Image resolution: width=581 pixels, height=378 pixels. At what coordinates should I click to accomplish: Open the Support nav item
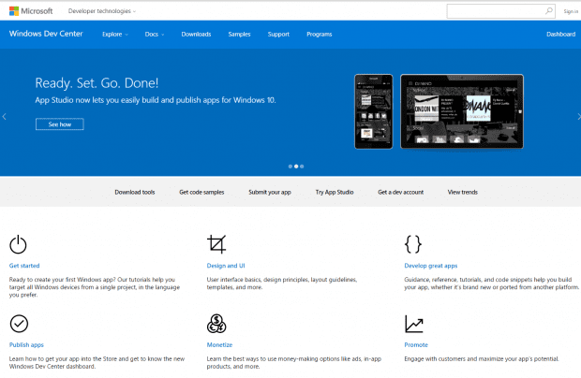pos(278,34)
